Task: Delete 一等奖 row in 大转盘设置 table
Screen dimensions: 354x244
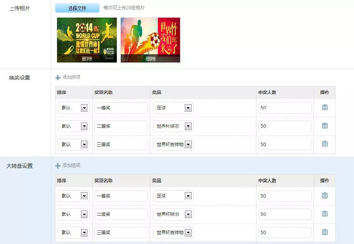Action: click(324, 196)
